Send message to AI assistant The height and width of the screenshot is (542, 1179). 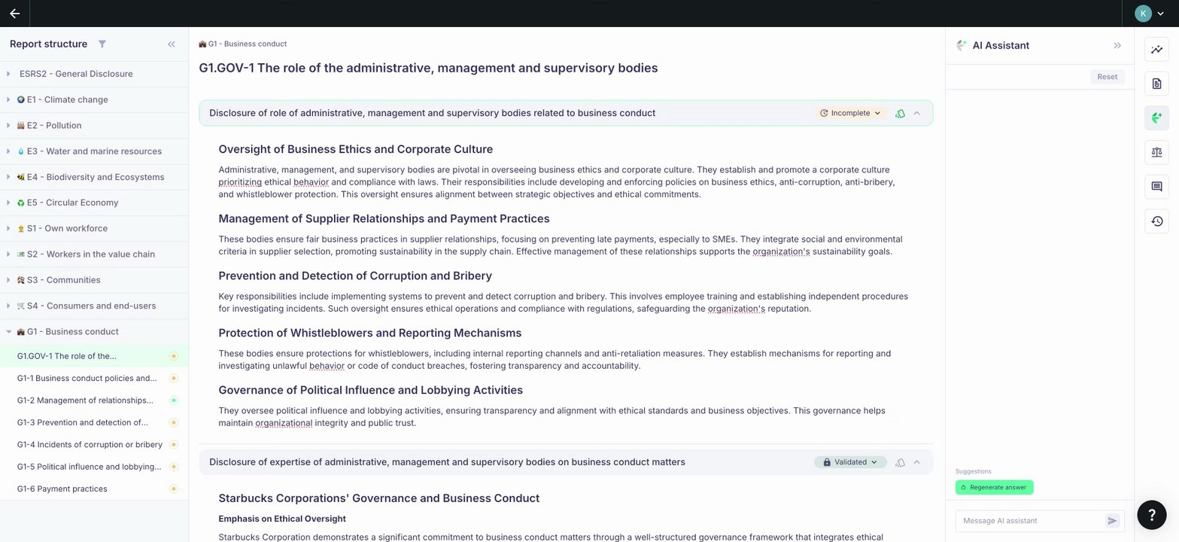pos(1112,521)
